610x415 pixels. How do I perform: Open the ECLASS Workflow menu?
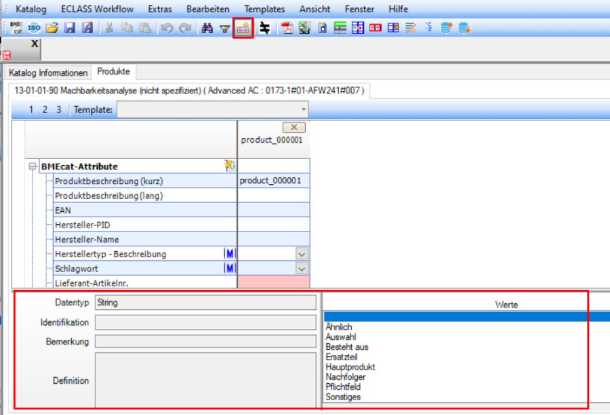click(97, 9)
